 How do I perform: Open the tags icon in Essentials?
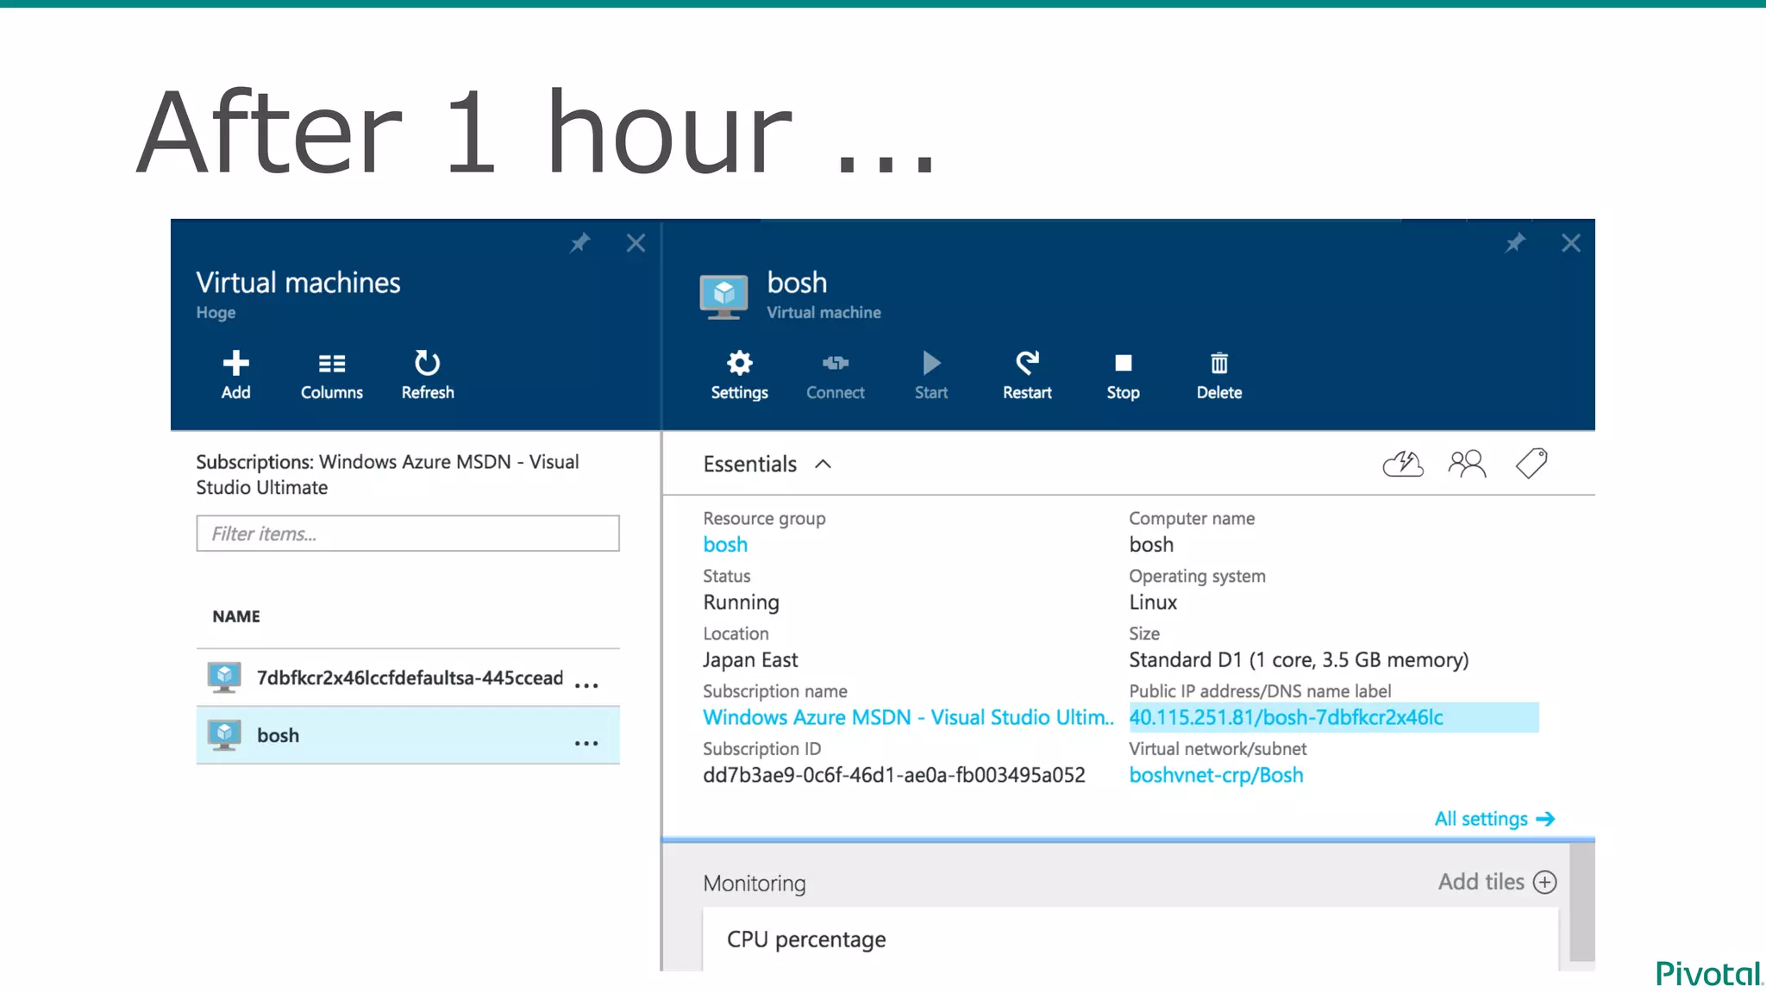tap(1531, 464)
